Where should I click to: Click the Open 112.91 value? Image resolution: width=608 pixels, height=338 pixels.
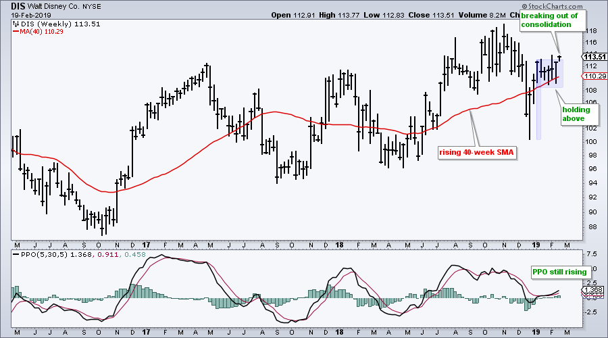pyautogui.click(x=293, y=15)
